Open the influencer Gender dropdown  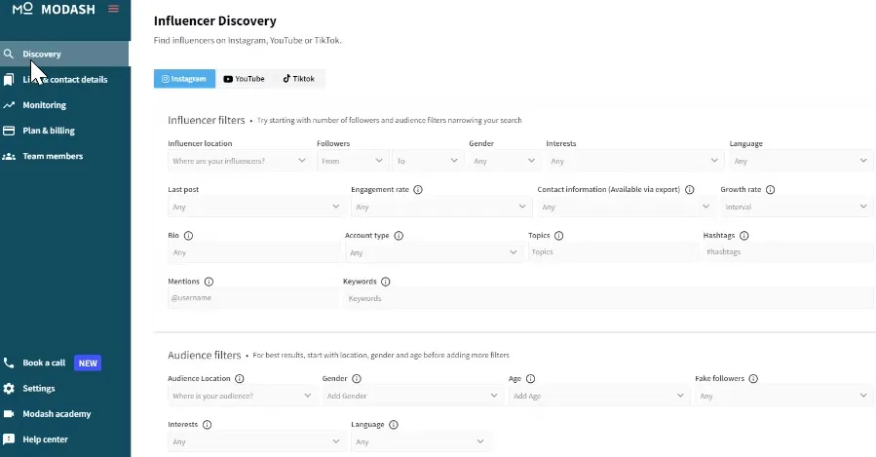505,161
